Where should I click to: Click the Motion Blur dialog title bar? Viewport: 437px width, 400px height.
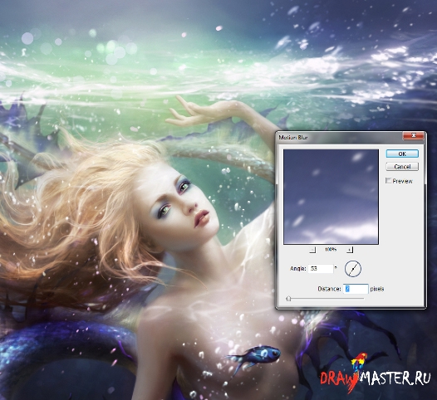(x=340, y=137)
